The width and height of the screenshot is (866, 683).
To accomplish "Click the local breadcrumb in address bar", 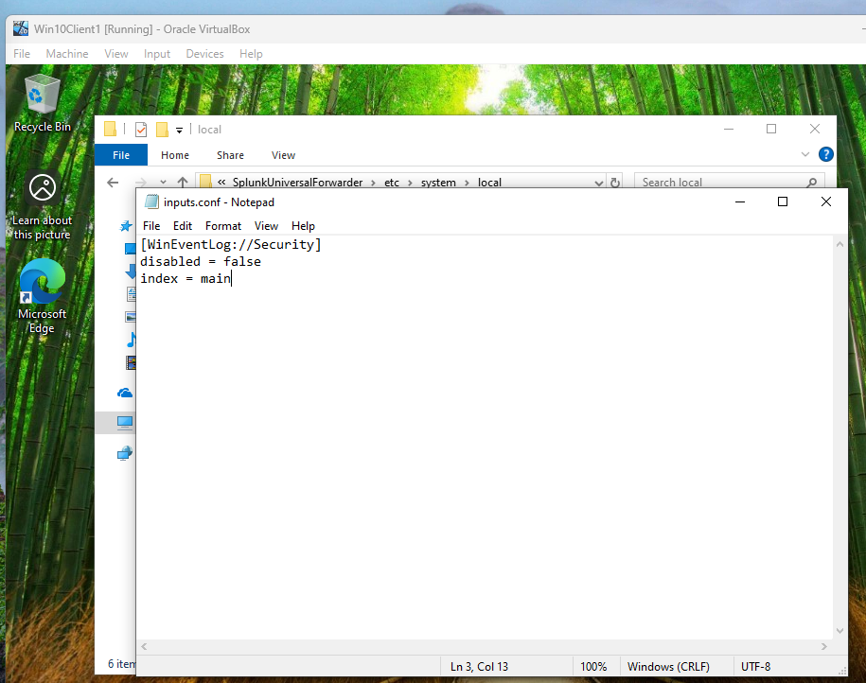I will 490,183.
